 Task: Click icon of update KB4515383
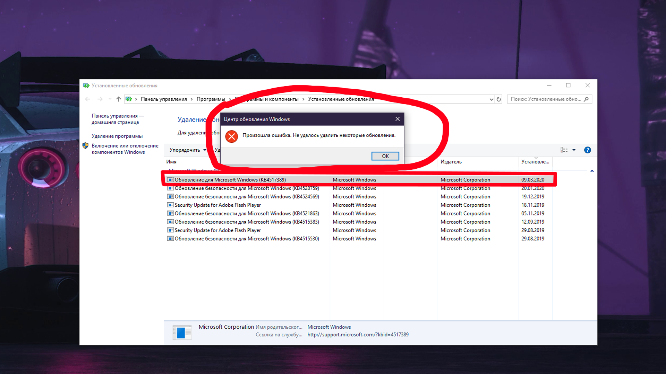click(x=170, y=222)
